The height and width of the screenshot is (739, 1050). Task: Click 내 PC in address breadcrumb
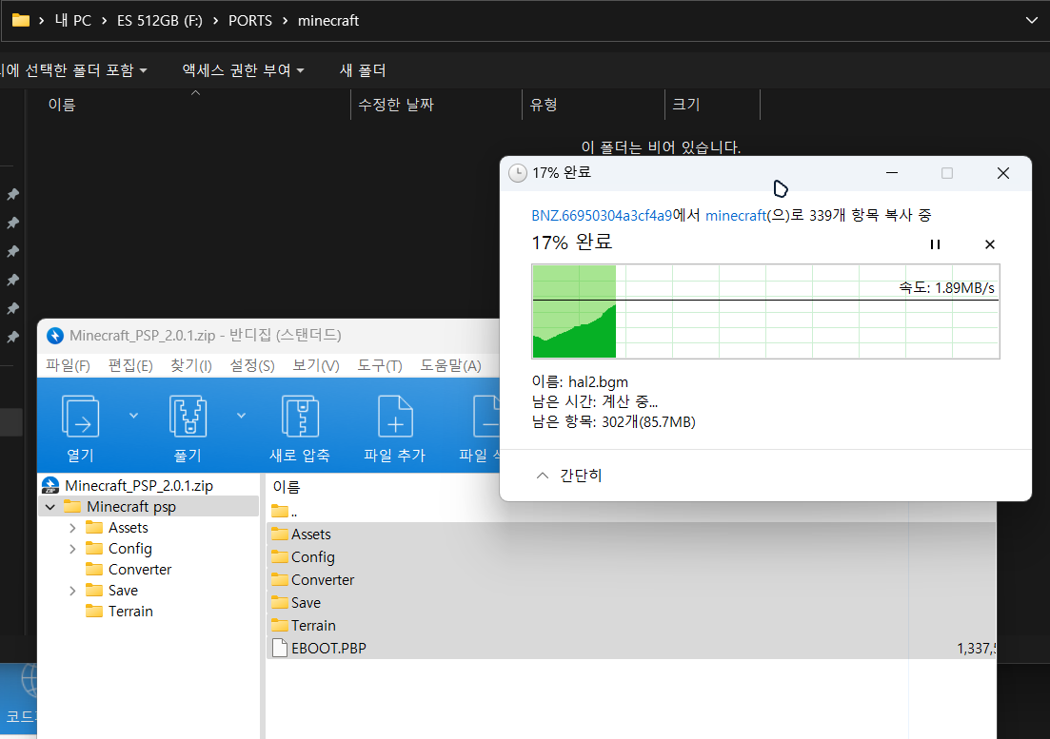73,21
